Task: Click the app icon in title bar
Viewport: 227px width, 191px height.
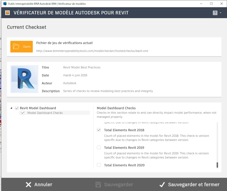Action: point(5,4)
